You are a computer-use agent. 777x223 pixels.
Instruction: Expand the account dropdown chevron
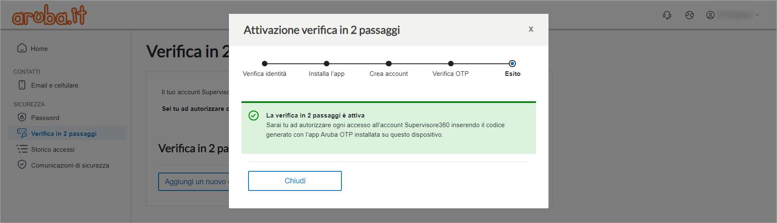tap(757, 15)
